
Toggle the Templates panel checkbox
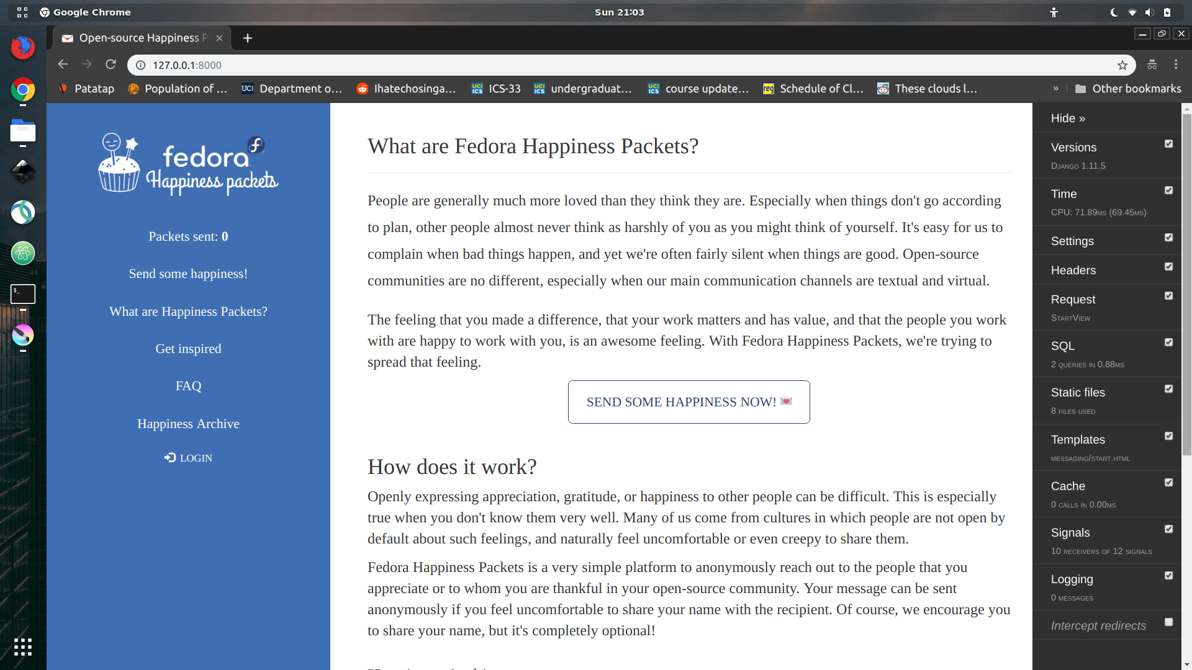point(1169,436)
